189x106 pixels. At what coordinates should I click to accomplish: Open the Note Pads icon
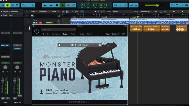[x=177, y=5]
